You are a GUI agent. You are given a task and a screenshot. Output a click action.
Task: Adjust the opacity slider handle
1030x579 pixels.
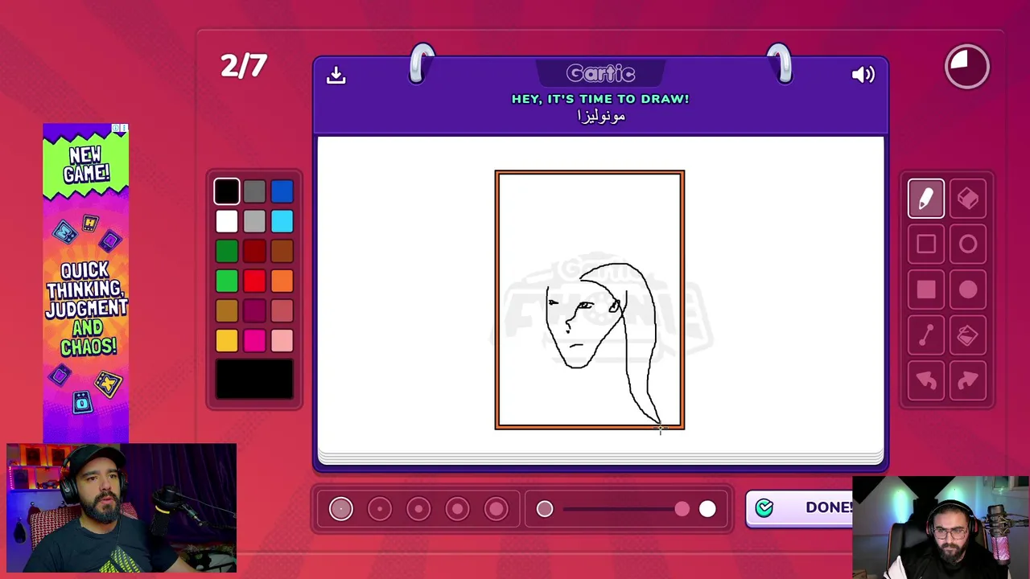coord(682,509)
